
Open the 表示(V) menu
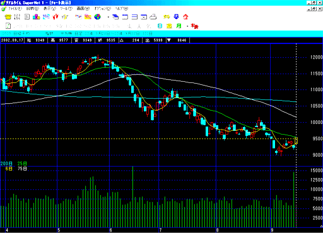(50, 9)
